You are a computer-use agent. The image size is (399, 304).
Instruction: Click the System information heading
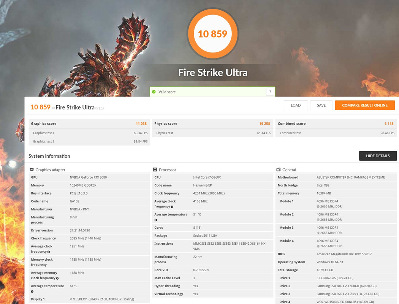(49, 156)
